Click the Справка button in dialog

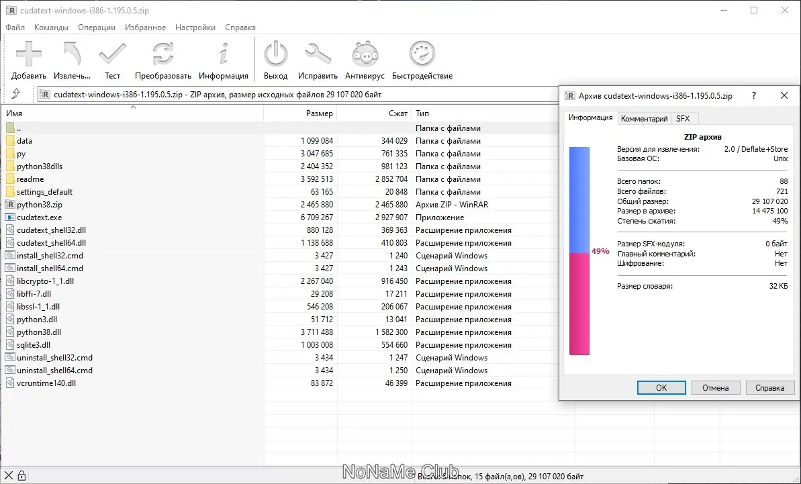769,387
